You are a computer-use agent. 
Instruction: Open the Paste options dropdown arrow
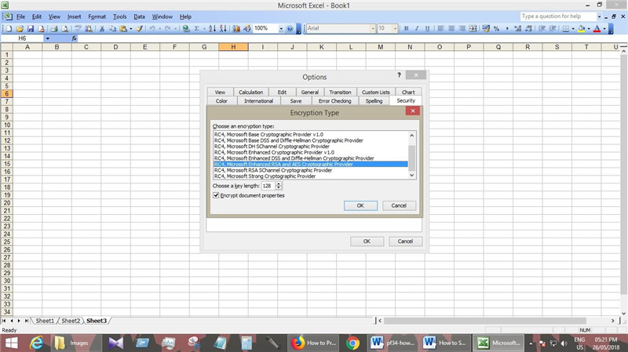pyautogui.click(x=131, y=28)
